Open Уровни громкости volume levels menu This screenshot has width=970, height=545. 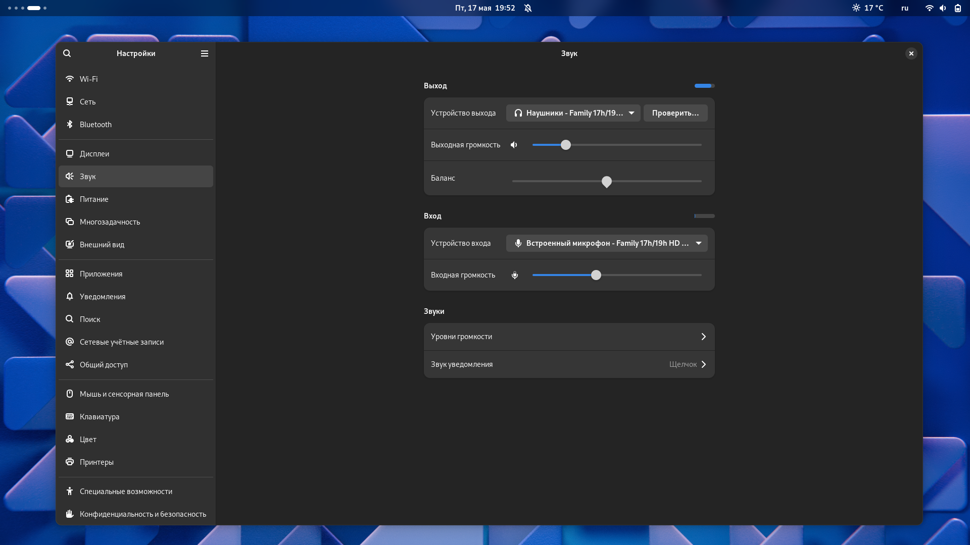[x=569, y=336]
